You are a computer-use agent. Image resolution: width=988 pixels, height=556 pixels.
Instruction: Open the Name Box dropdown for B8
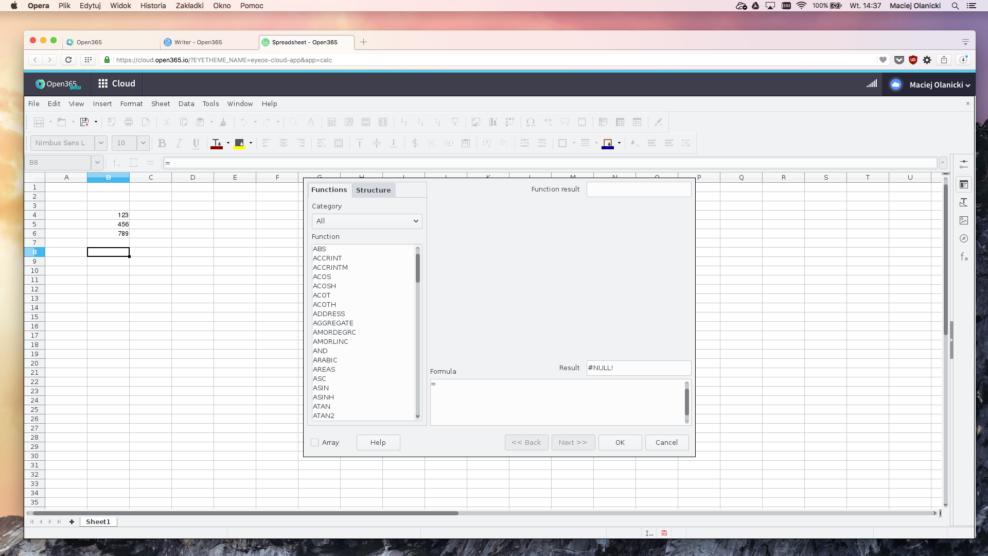point(97,163)
